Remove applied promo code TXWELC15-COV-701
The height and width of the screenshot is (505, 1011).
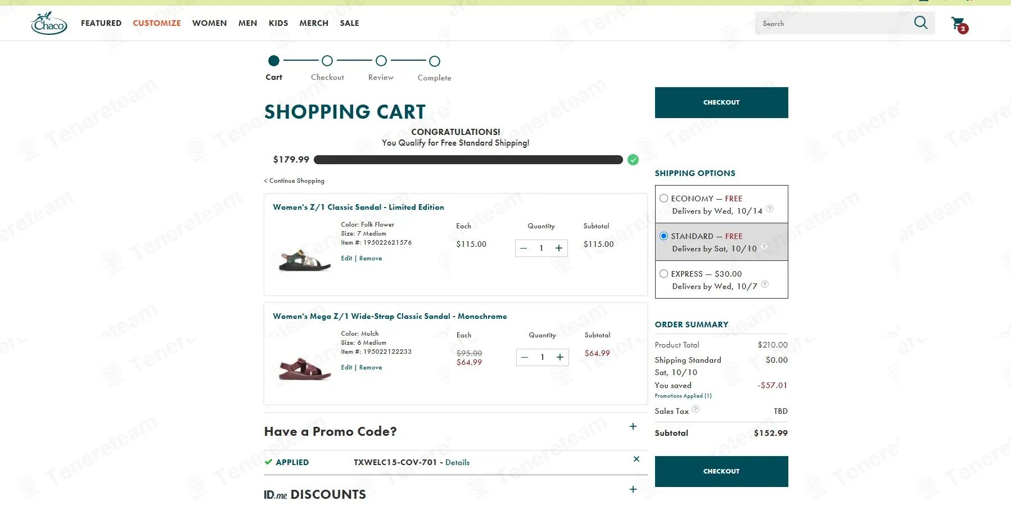[x=637, y=459]
